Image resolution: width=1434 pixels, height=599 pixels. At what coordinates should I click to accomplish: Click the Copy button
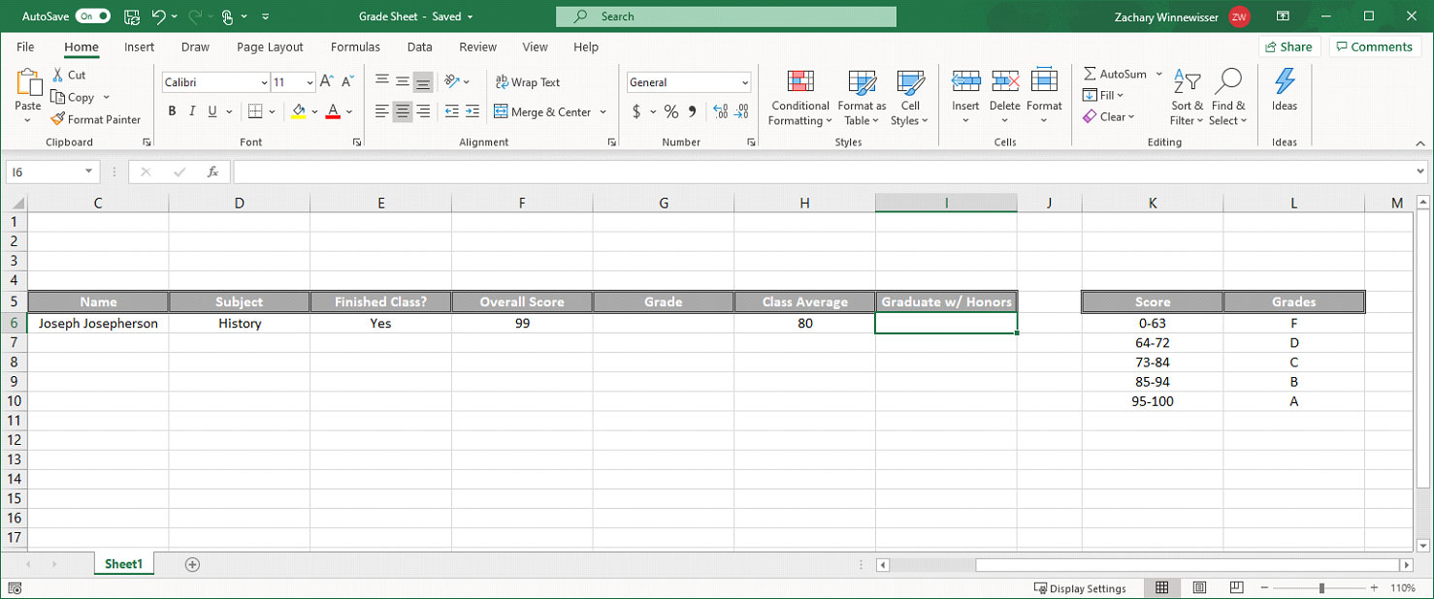tap(73, 97)
